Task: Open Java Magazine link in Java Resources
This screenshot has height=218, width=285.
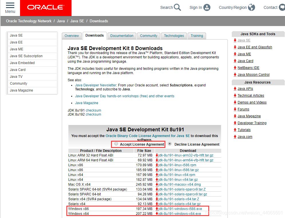Action: (249, 116)
